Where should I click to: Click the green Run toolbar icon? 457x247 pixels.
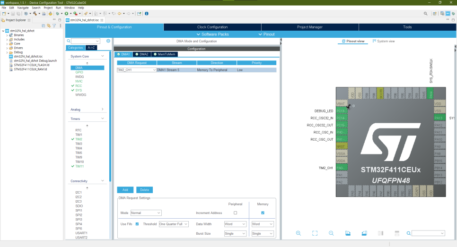(66, 13)
